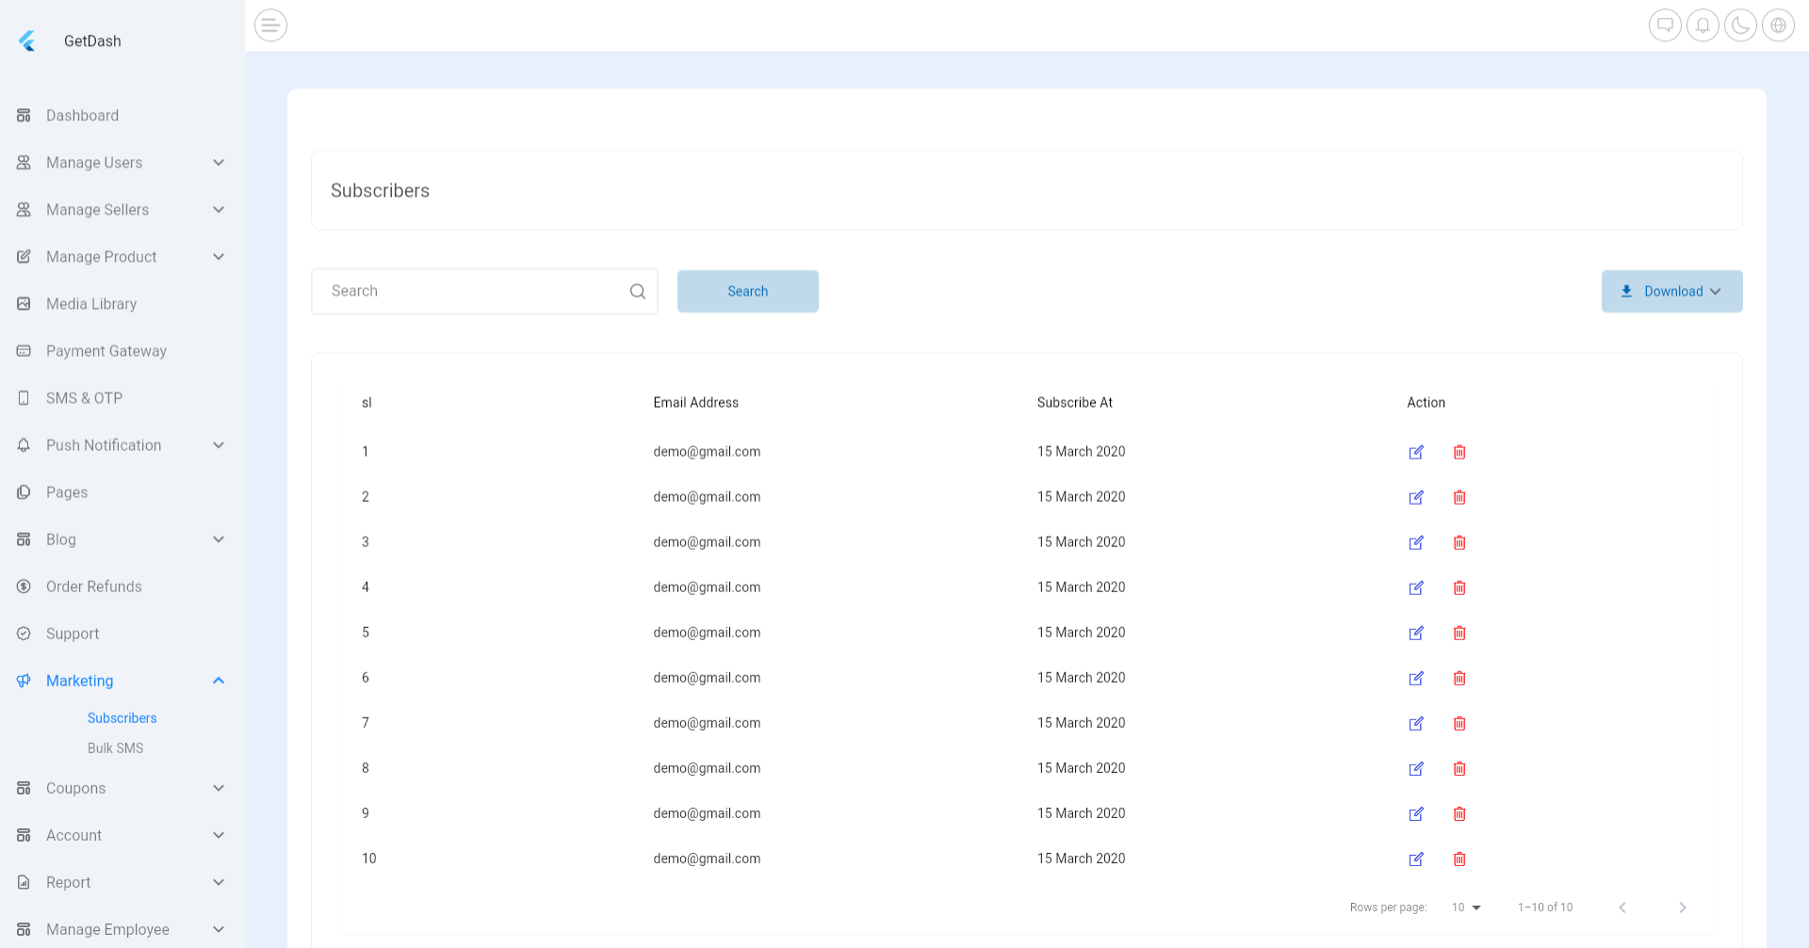
Task: Click the Payment Gateway card icon in sidebar
Action: pos(24,350)
